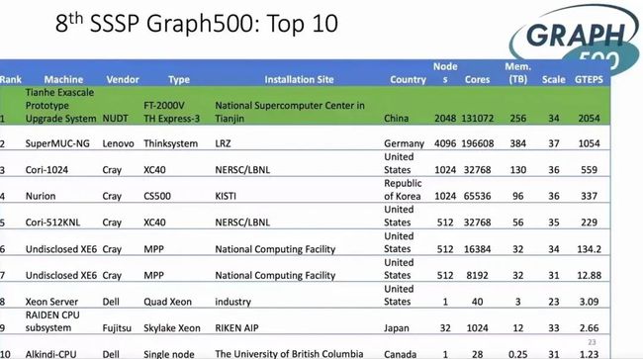643x359 pixels.
Task: Click the Rank column header
Action: 10,79
